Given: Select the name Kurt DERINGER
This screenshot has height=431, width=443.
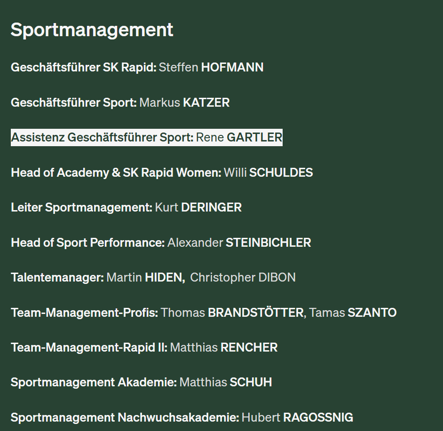Looking at the screenshot, I should point(198,207).
